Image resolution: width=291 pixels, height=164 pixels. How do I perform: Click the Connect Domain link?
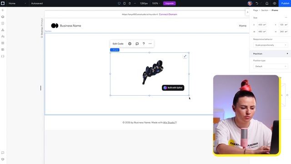(168, 14)
